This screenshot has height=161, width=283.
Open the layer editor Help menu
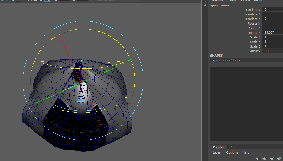click(x=246, y=152)
